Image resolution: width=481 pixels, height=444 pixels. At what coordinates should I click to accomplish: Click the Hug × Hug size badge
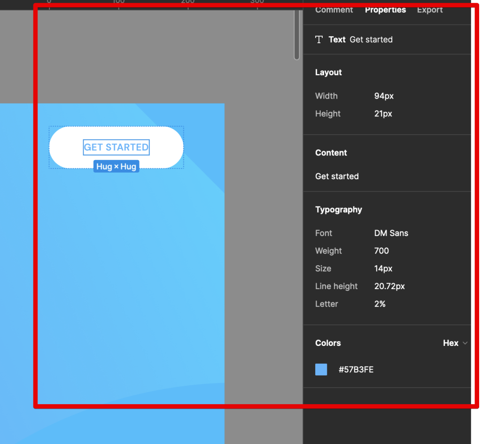(116, 167)
